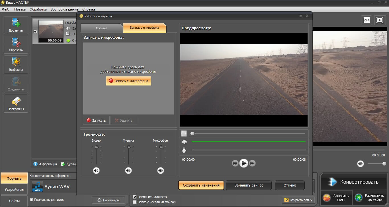Screen dimensions: 389x207
Task: Switch to the Музыка tab
Action: click(102, 28)
